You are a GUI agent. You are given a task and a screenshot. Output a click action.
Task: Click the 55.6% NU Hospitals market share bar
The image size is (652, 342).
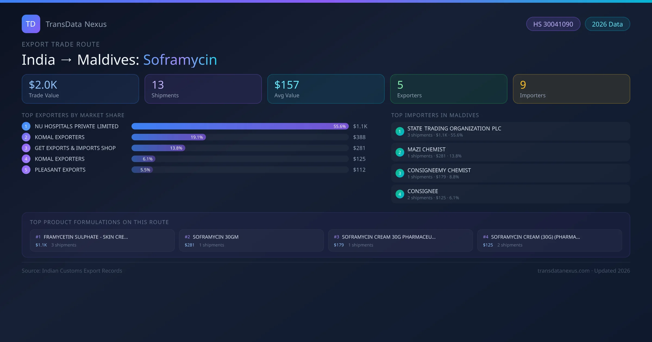(x=240, y=126)
